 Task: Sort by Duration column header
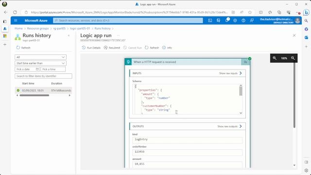coord(56,84)
